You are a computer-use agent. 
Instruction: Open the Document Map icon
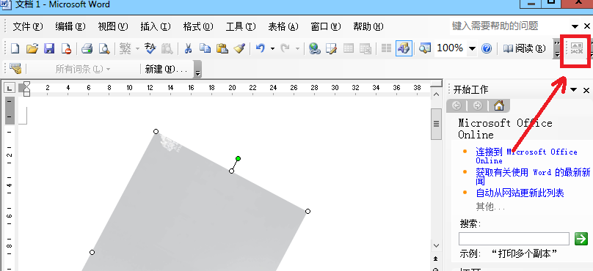point(425,48)
